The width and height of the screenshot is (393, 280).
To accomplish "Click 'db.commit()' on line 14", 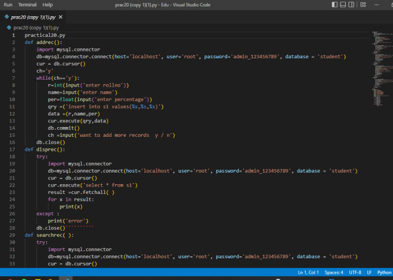I will (x=64, y=128).
